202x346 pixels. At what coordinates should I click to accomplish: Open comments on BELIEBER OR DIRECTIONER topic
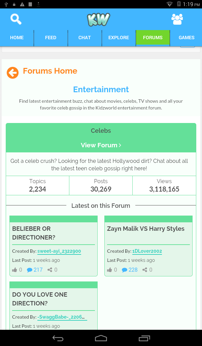[x=35, y=270]
